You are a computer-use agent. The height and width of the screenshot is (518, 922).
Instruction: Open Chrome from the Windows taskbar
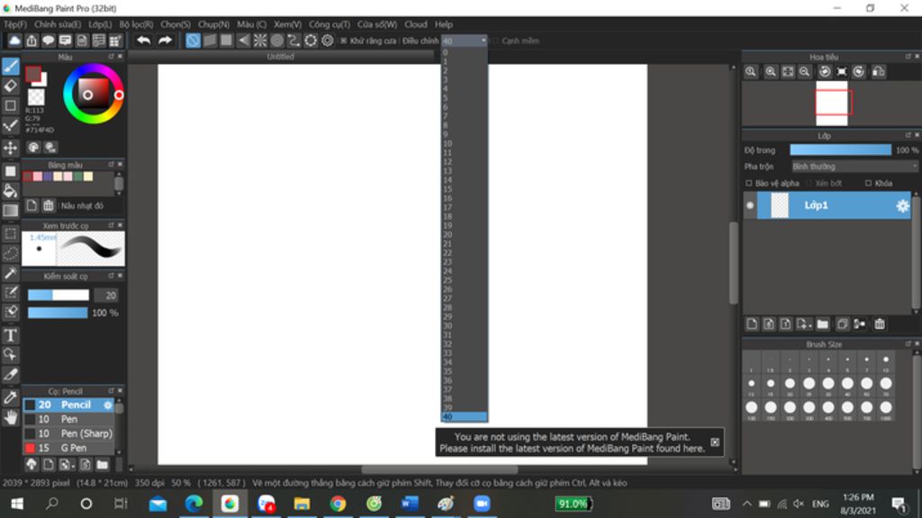[338, 504]
